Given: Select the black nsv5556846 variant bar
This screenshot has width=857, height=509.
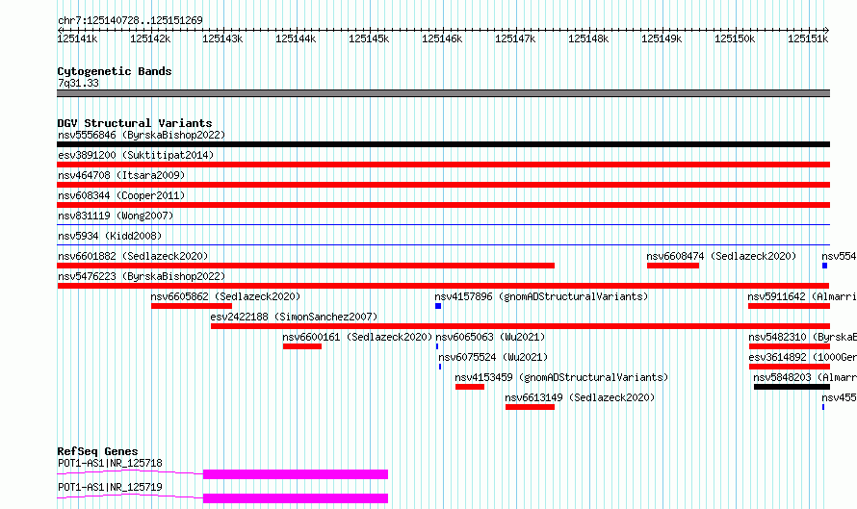Looking at the screenshot, I should pyautogui.click(x=443, y=144).
